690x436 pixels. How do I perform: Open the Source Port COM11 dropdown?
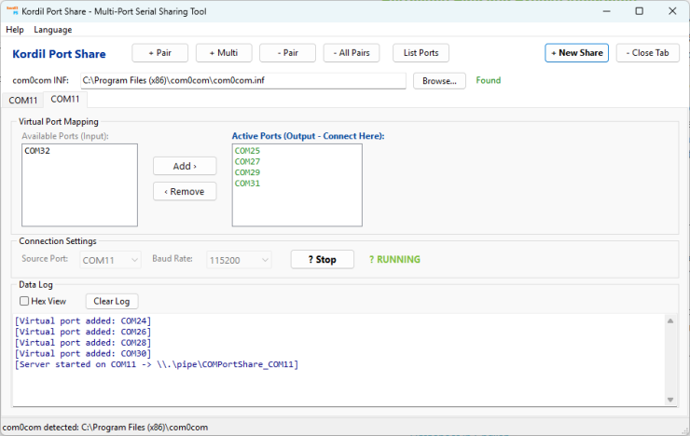(x=110, y=260)
